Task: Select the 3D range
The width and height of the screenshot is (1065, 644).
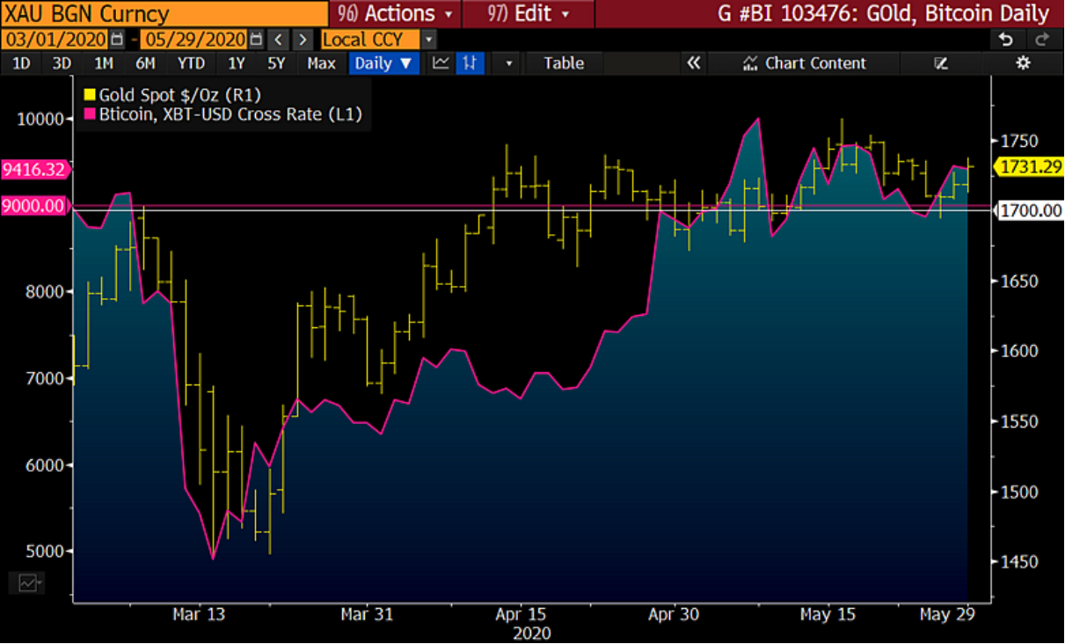Action: click(62, 63)
